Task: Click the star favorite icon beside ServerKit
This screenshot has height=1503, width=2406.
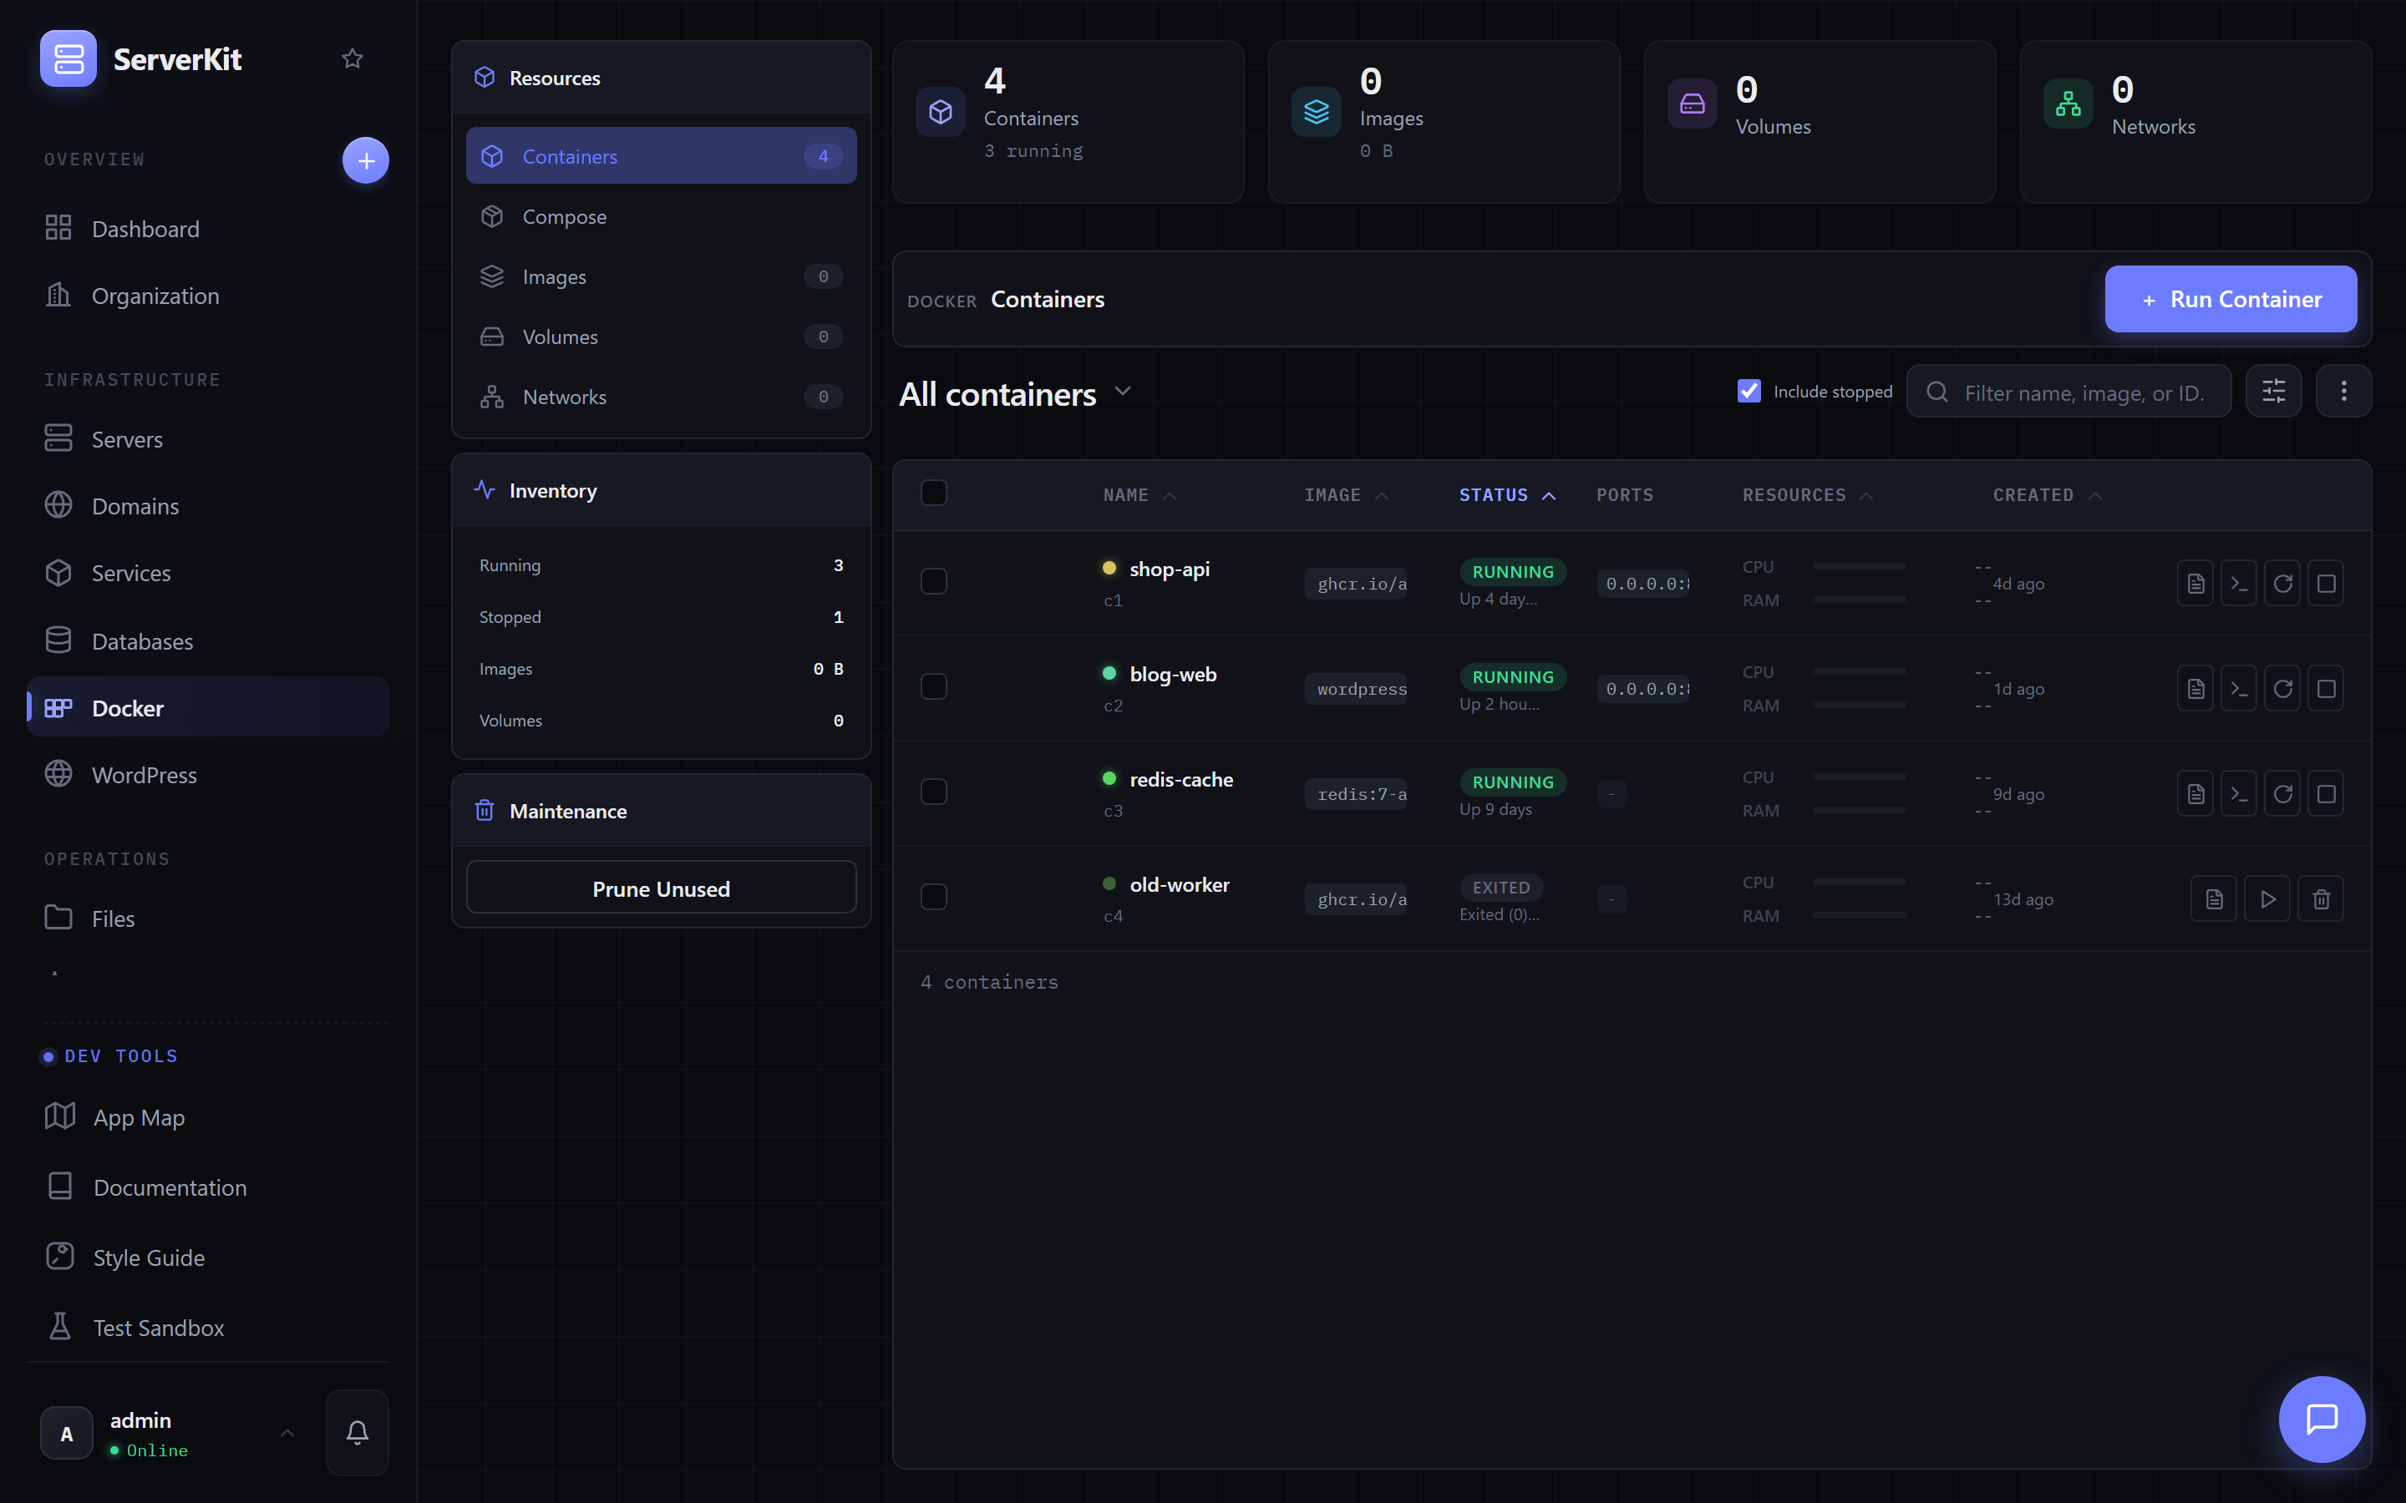Action: (352, 58)
